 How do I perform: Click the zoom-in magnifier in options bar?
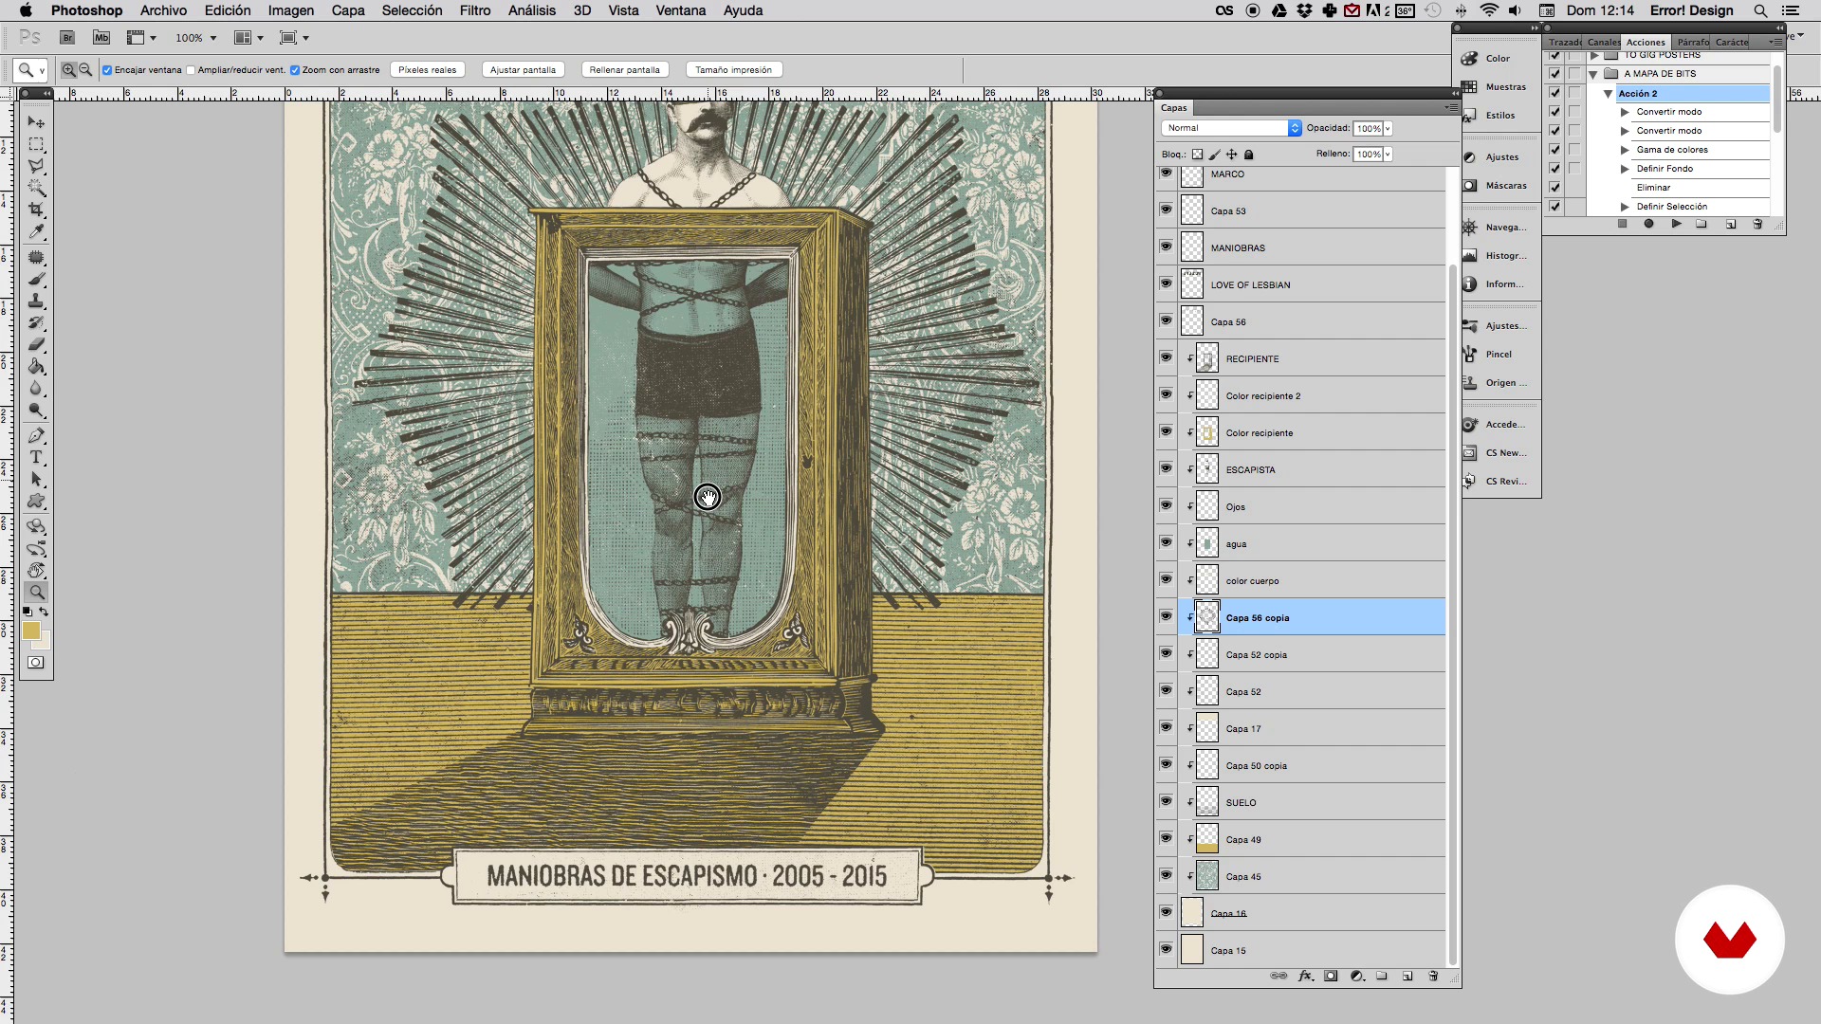(x=68, y=69)
